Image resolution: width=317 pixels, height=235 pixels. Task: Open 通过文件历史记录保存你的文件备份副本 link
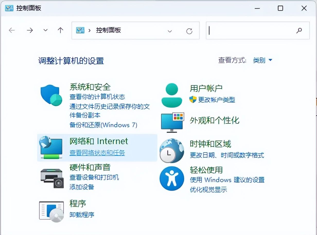[x=110, y=111]
